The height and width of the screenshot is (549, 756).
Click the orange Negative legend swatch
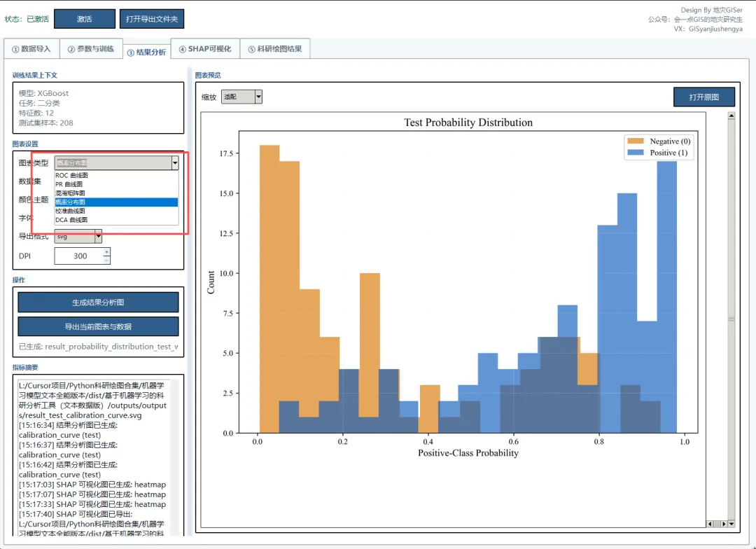[636, 141]
